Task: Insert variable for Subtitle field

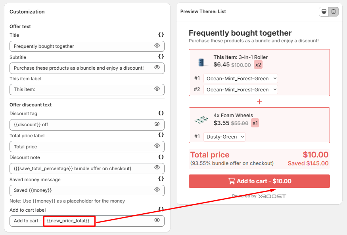Action: (x=161, y=57)
